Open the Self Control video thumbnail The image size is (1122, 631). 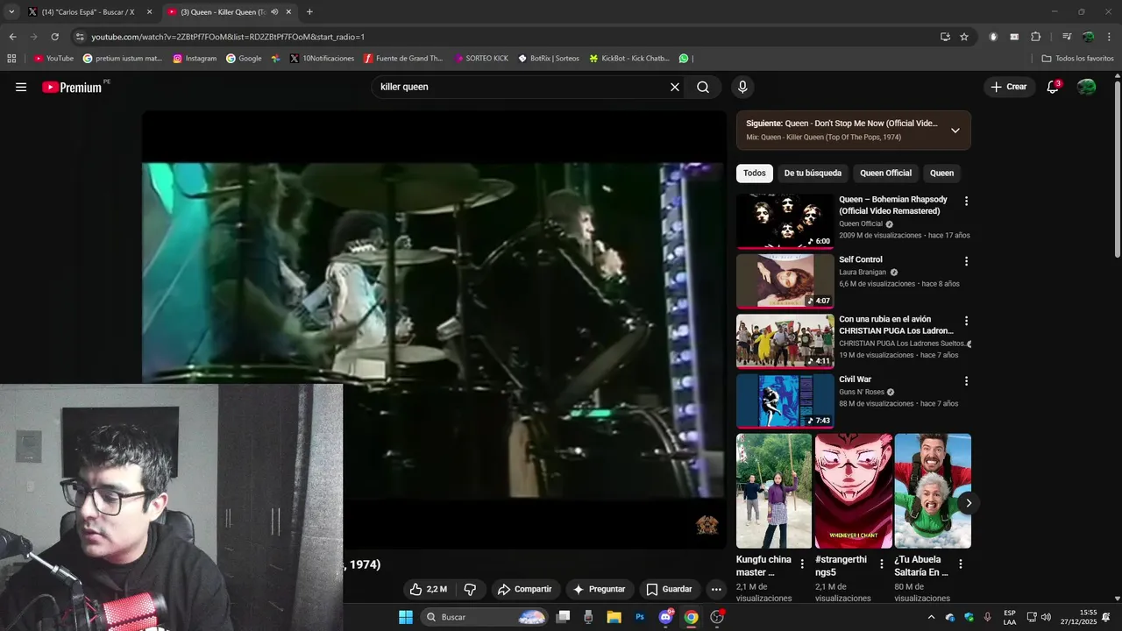[x=785, y=280]
